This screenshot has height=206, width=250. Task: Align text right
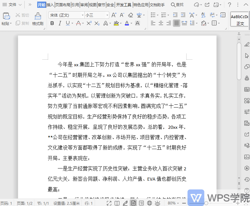tap(169, 23)
